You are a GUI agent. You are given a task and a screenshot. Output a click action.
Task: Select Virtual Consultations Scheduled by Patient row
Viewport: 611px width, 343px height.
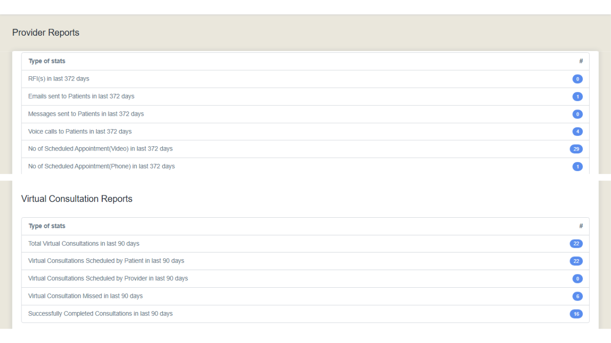point(106,261)
